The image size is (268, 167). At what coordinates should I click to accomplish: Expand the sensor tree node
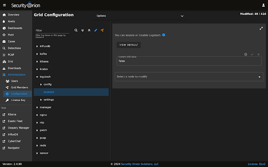pyautogui.click(x=37, y=153)
